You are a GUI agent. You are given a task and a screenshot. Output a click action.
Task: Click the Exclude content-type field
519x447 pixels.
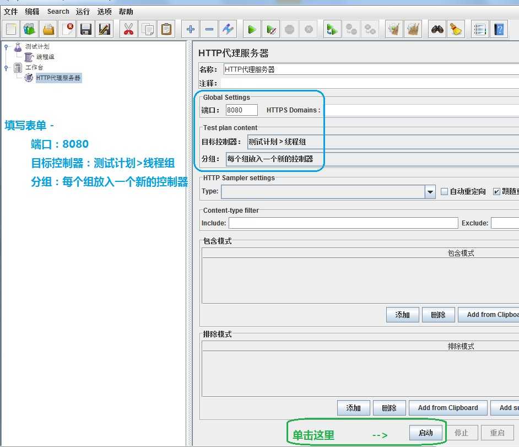point(505,223)
